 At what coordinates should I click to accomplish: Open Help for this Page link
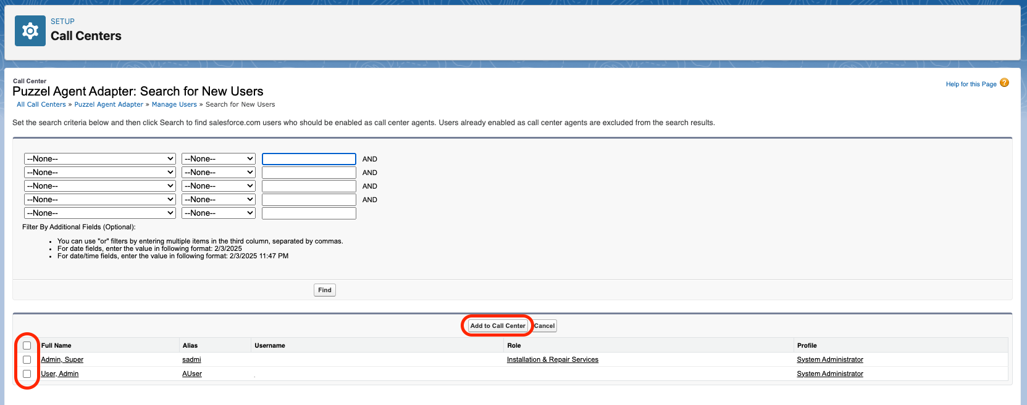pos(971,84)
